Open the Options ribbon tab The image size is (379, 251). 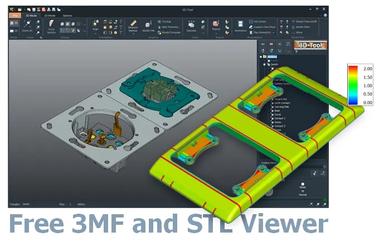coord(67,16)
